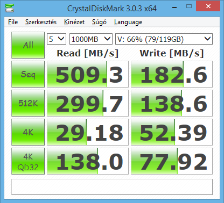Click the CrystalDiskMark 3.0.3 x64 title text
Image resolution: width=224 pixels, height=203 pixels.
(112, 9)
